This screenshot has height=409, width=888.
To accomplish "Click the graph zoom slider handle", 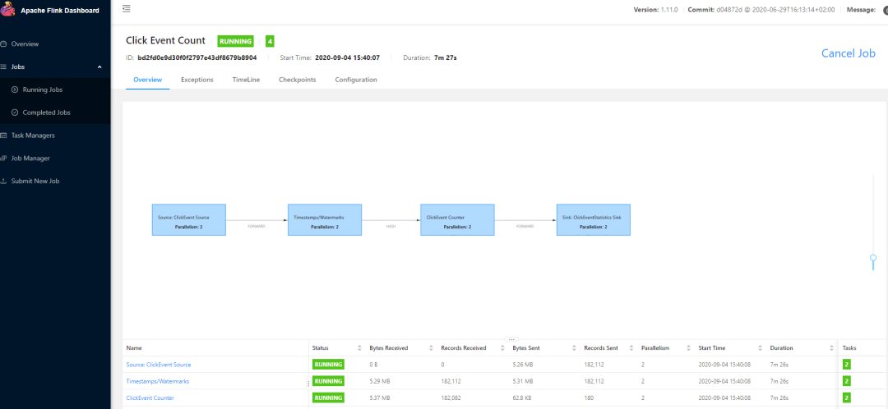I will tap(873, 260).
